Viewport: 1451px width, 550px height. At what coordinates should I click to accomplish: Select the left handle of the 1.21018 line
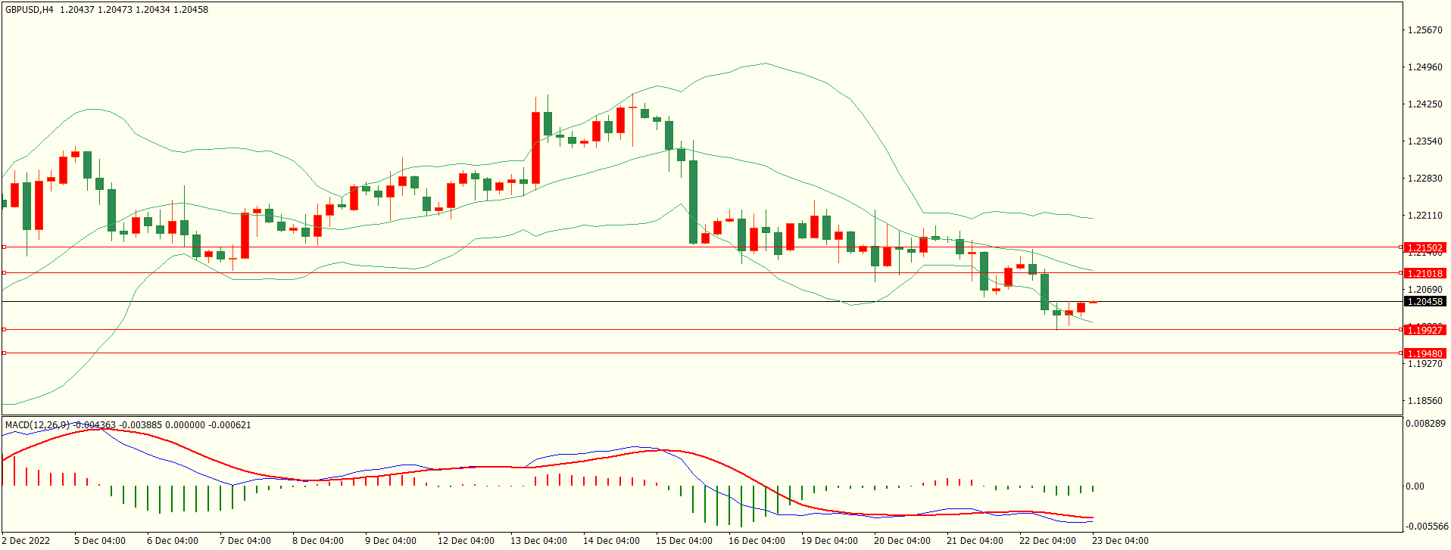4,273
